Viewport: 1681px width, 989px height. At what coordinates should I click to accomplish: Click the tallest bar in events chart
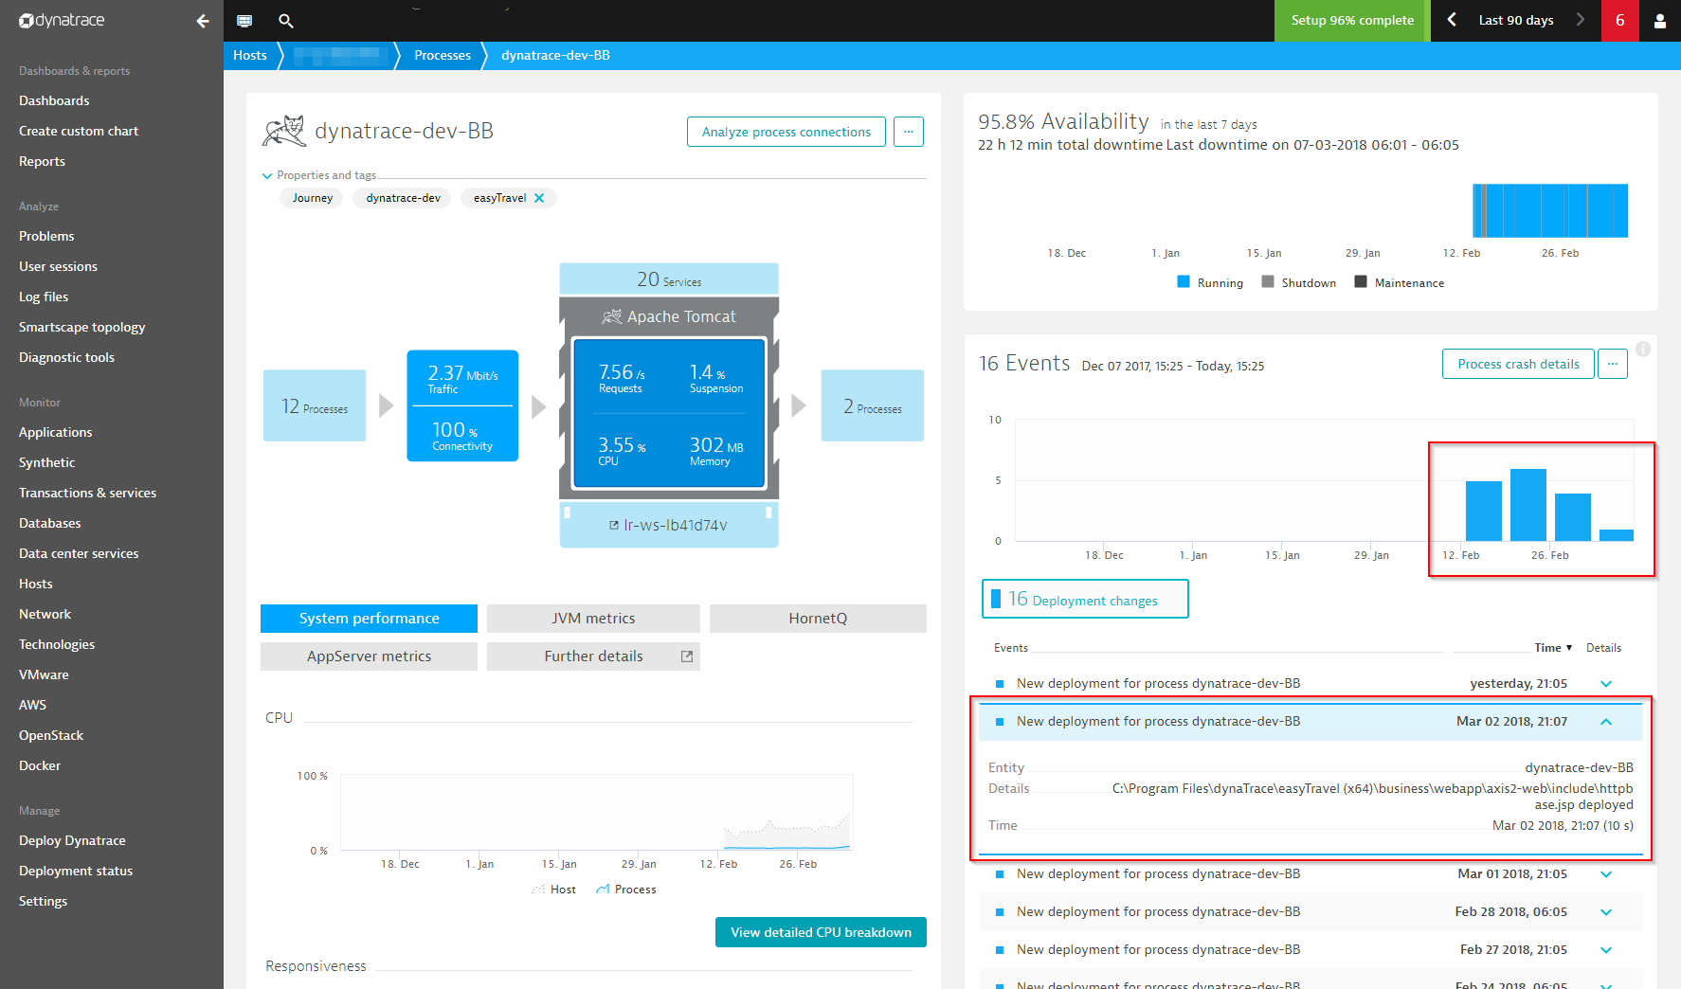pyautogui.click(x=1528, y=505)
